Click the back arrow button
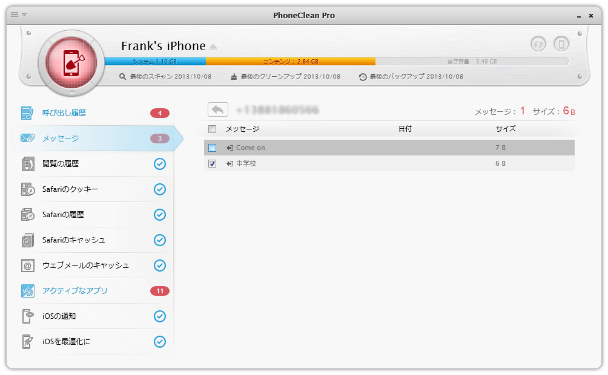 [218, 109]
